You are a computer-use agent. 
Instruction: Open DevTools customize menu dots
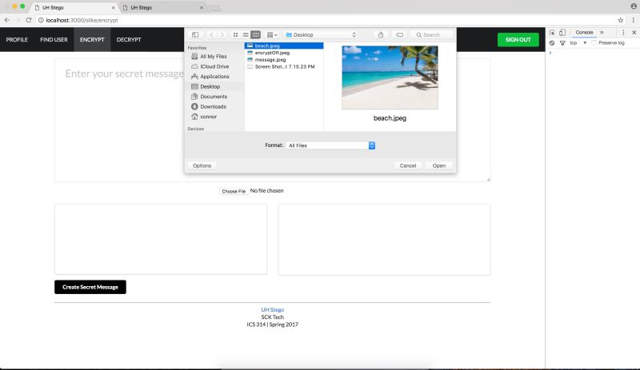(x=623, y=33)
